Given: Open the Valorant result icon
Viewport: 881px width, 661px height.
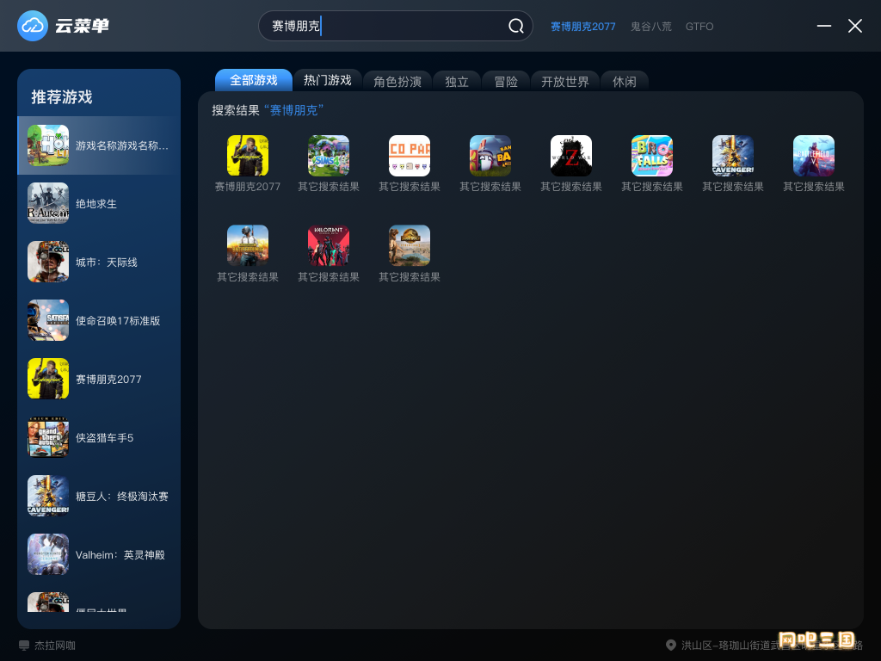Looking at the screenshot, I should (x=329, y=245).
